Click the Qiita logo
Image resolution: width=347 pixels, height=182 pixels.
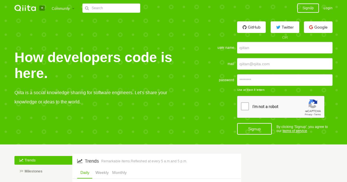(25, 8)
